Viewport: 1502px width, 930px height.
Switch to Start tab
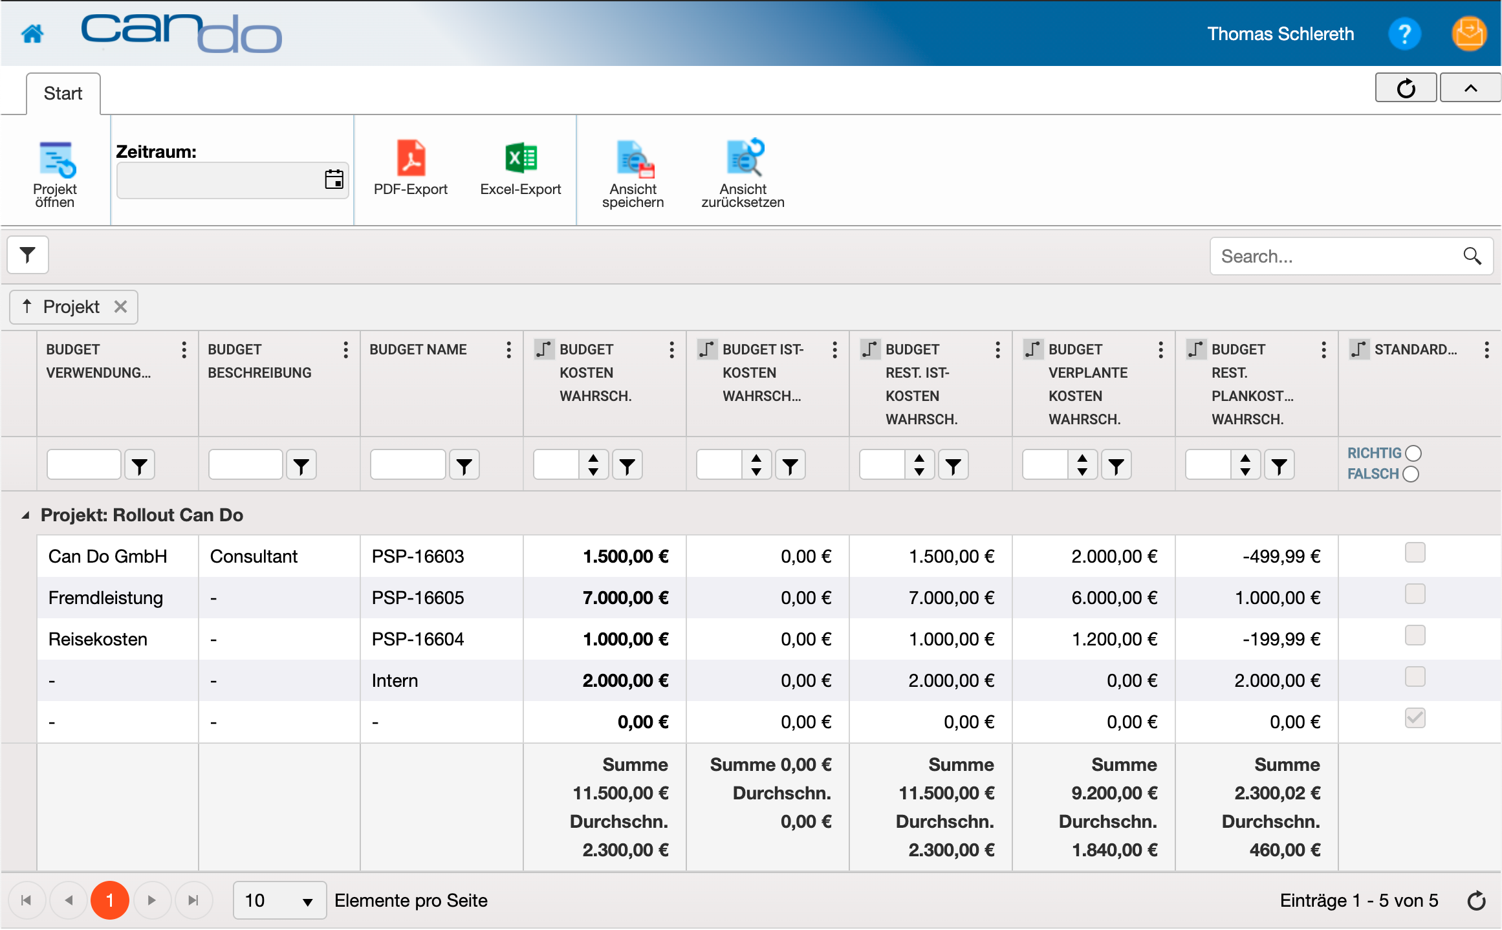(62, 93)
